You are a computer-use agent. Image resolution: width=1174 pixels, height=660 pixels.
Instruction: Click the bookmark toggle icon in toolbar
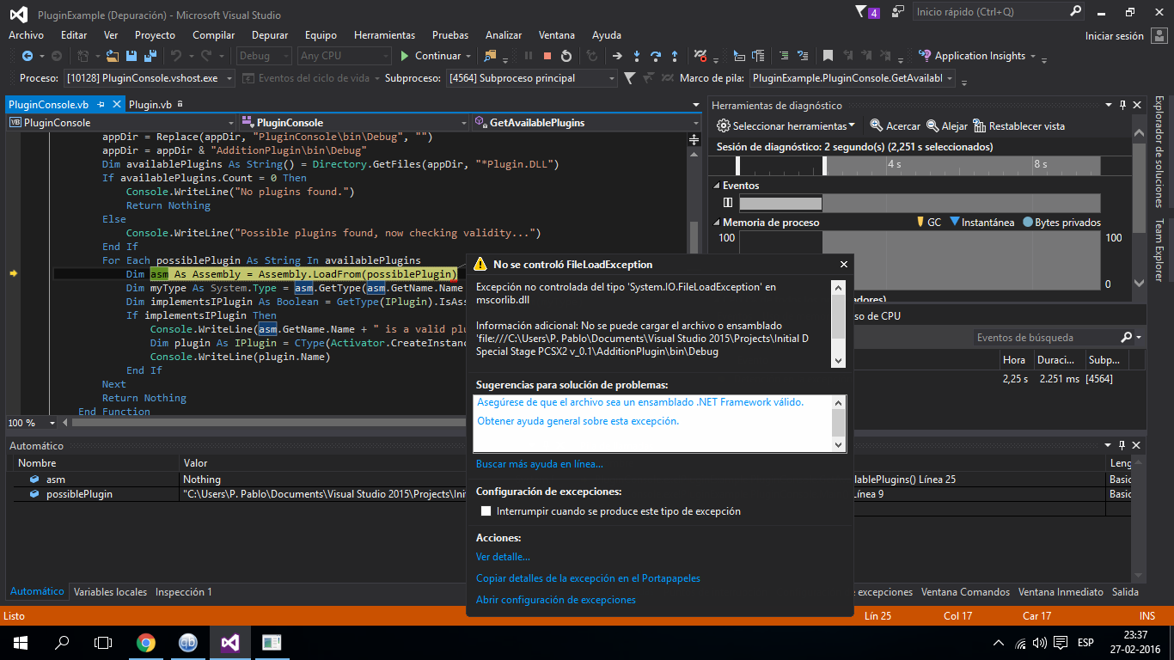(828, 56)
